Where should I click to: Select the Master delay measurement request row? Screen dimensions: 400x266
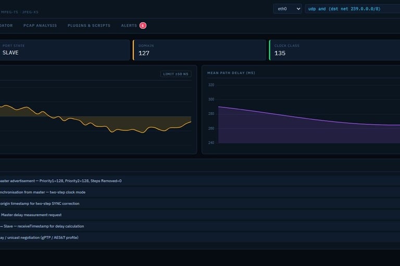[200, 215]
